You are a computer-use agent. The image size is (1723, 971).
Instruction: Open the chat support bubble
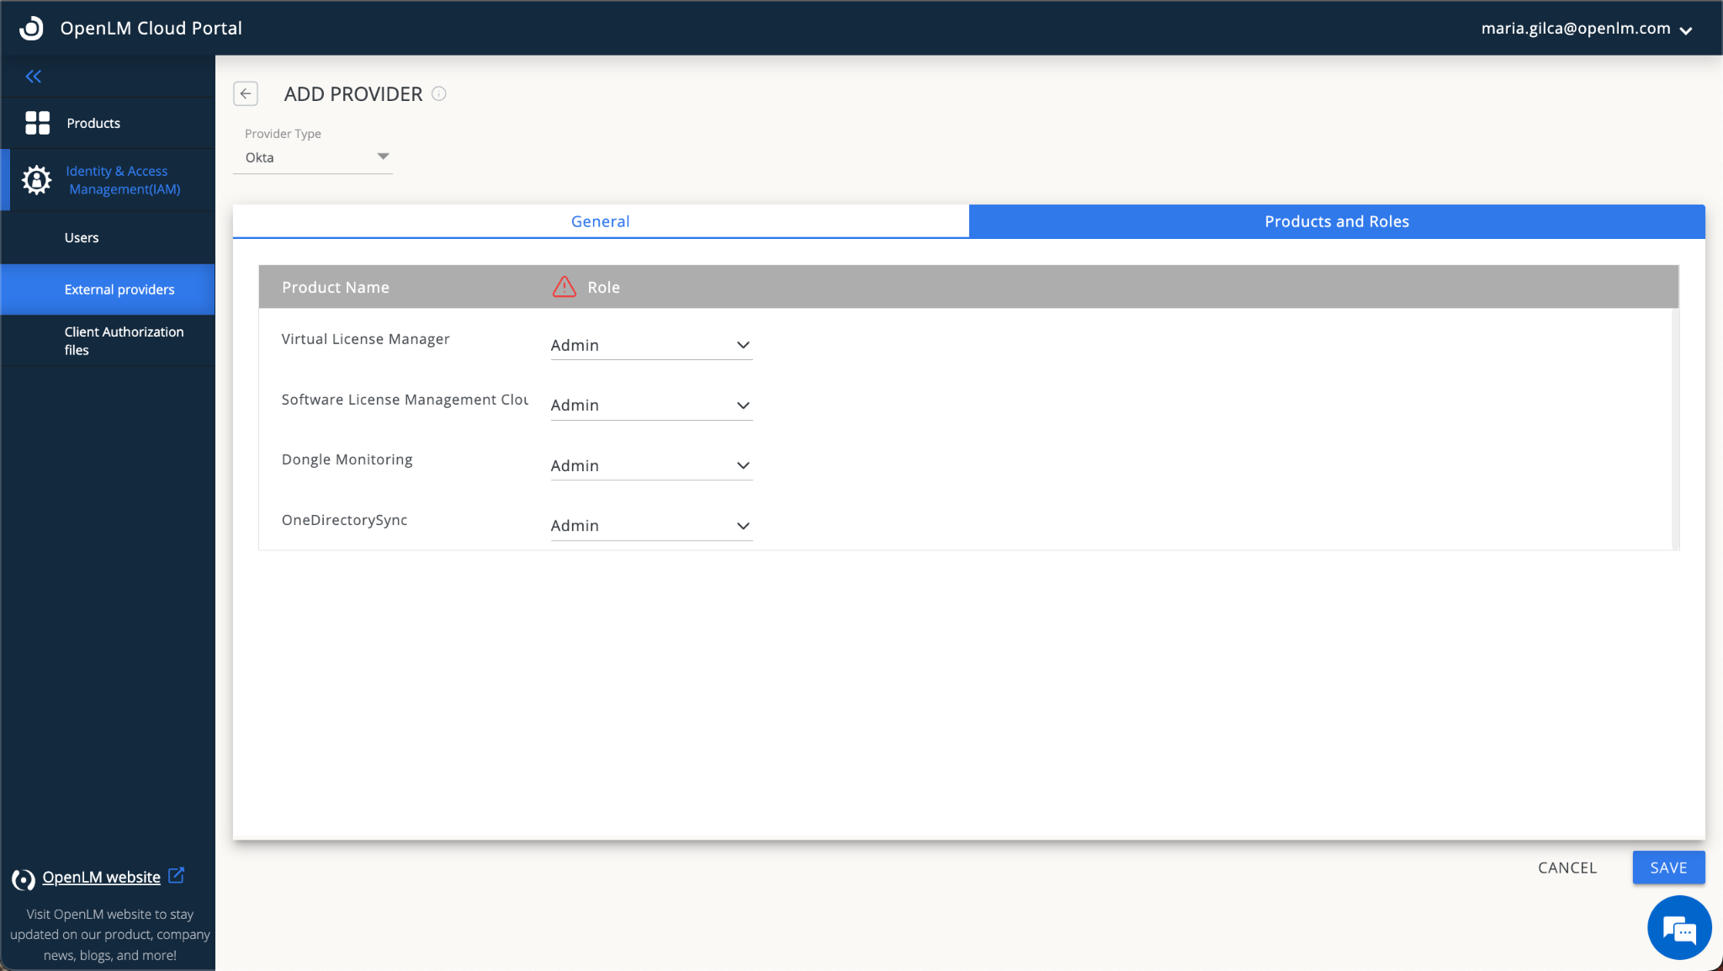pyautogui.click(x=1678, y=929)
